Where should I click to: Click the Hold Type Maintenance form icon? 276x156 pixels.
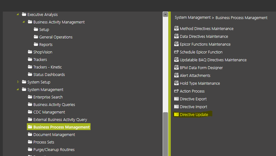point(176,83)
